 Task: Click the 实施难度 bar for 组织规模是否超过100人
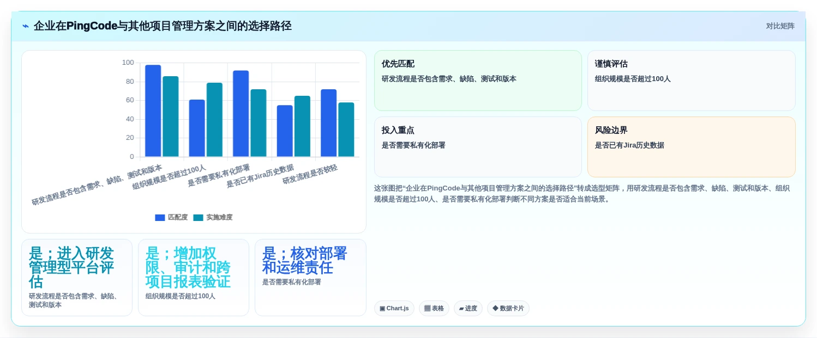point(214,120)
